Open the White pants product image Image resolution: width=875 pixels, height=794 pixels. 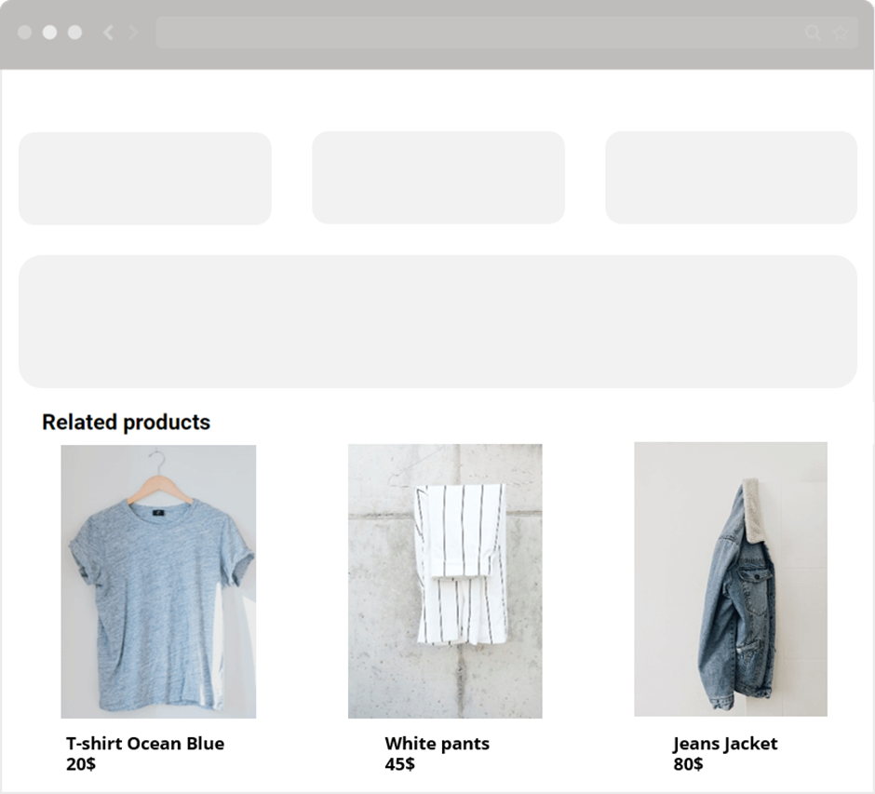(445, 581)
